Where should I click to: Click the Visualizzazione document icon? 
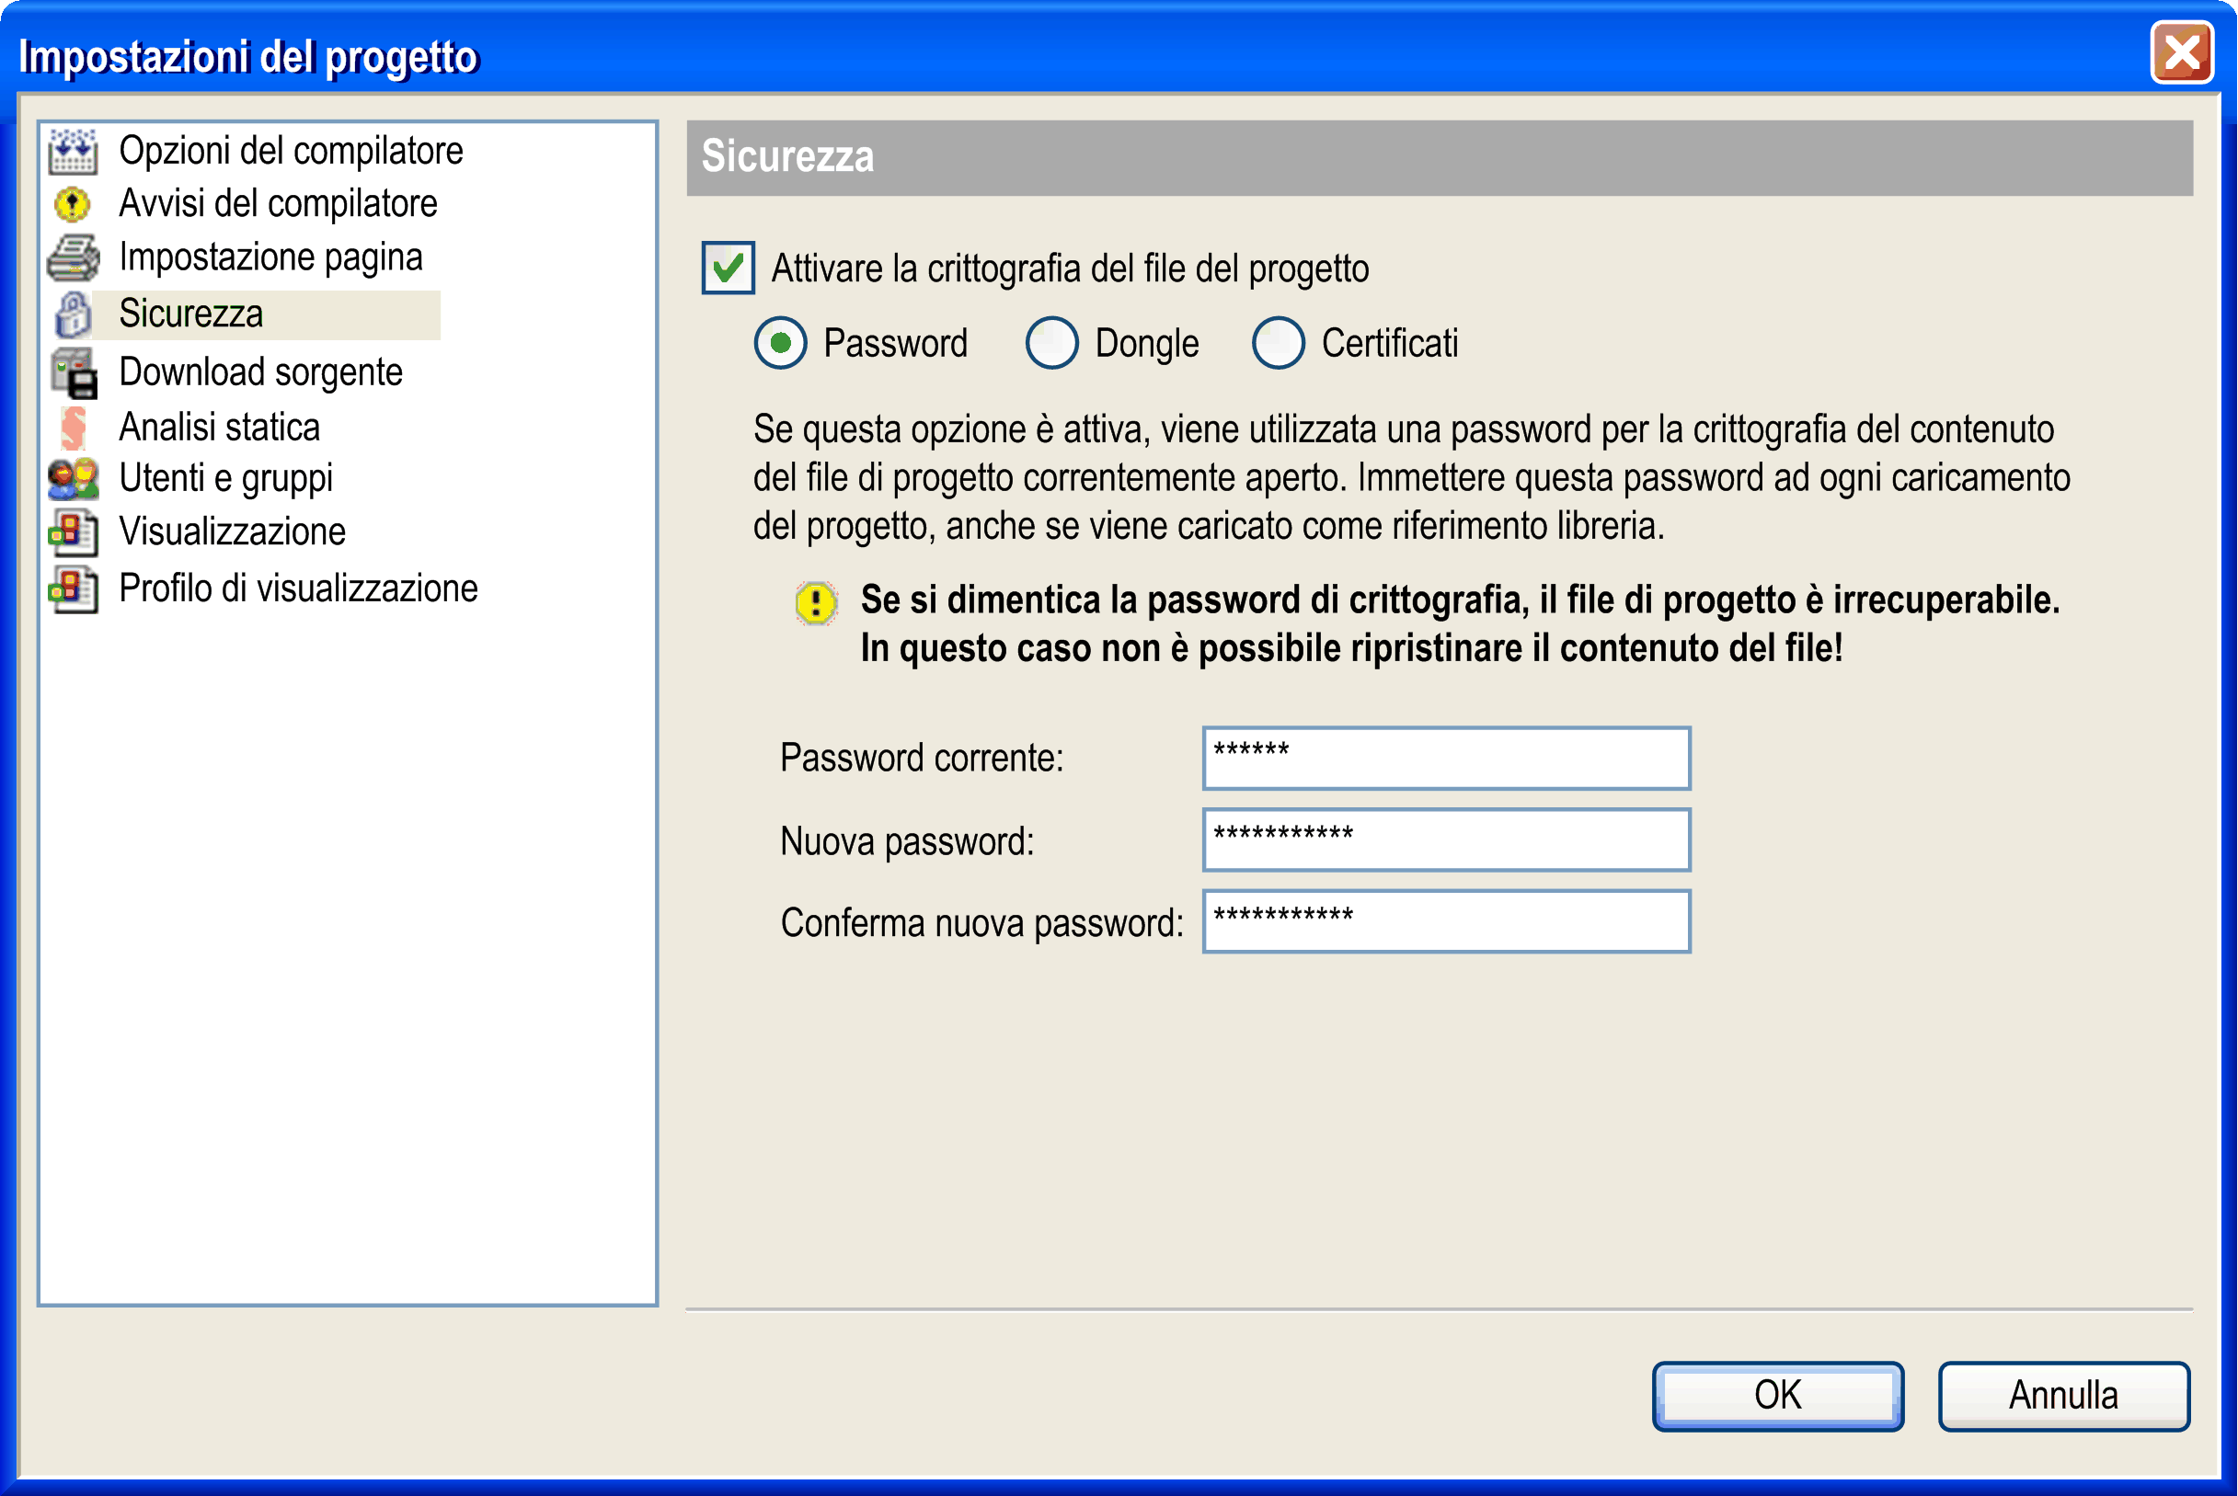click(x=74, y=532)
